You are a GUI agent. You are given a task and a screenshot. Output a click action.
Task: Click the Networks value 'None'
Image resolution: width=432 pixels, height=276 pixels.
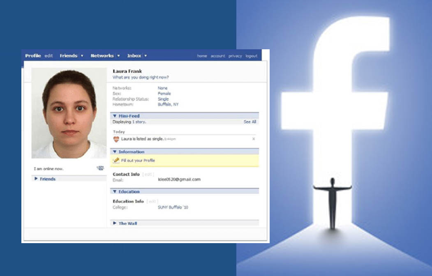click(x=162, y=88)
